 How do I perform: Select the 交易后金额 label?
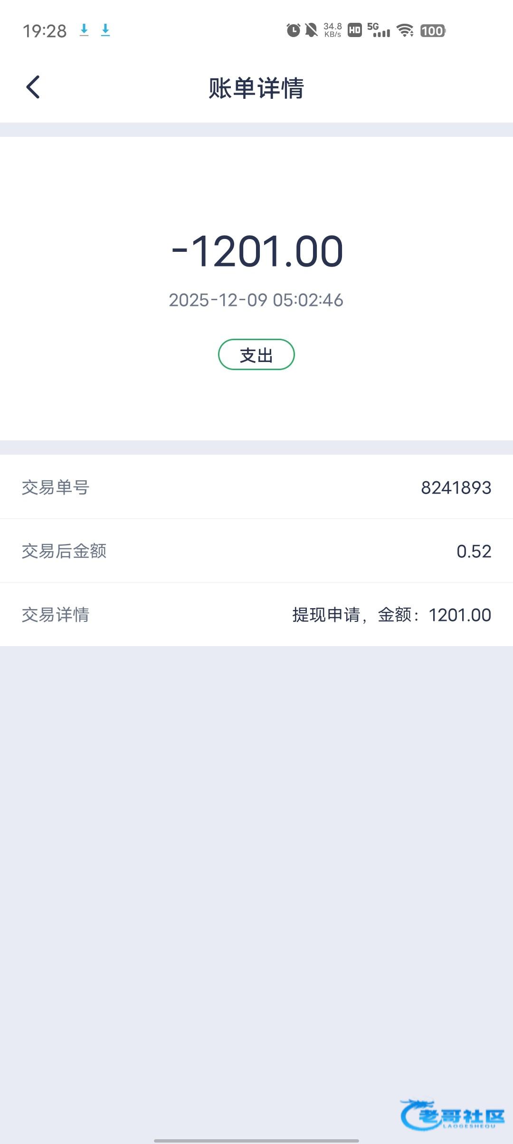pos(64,551)
